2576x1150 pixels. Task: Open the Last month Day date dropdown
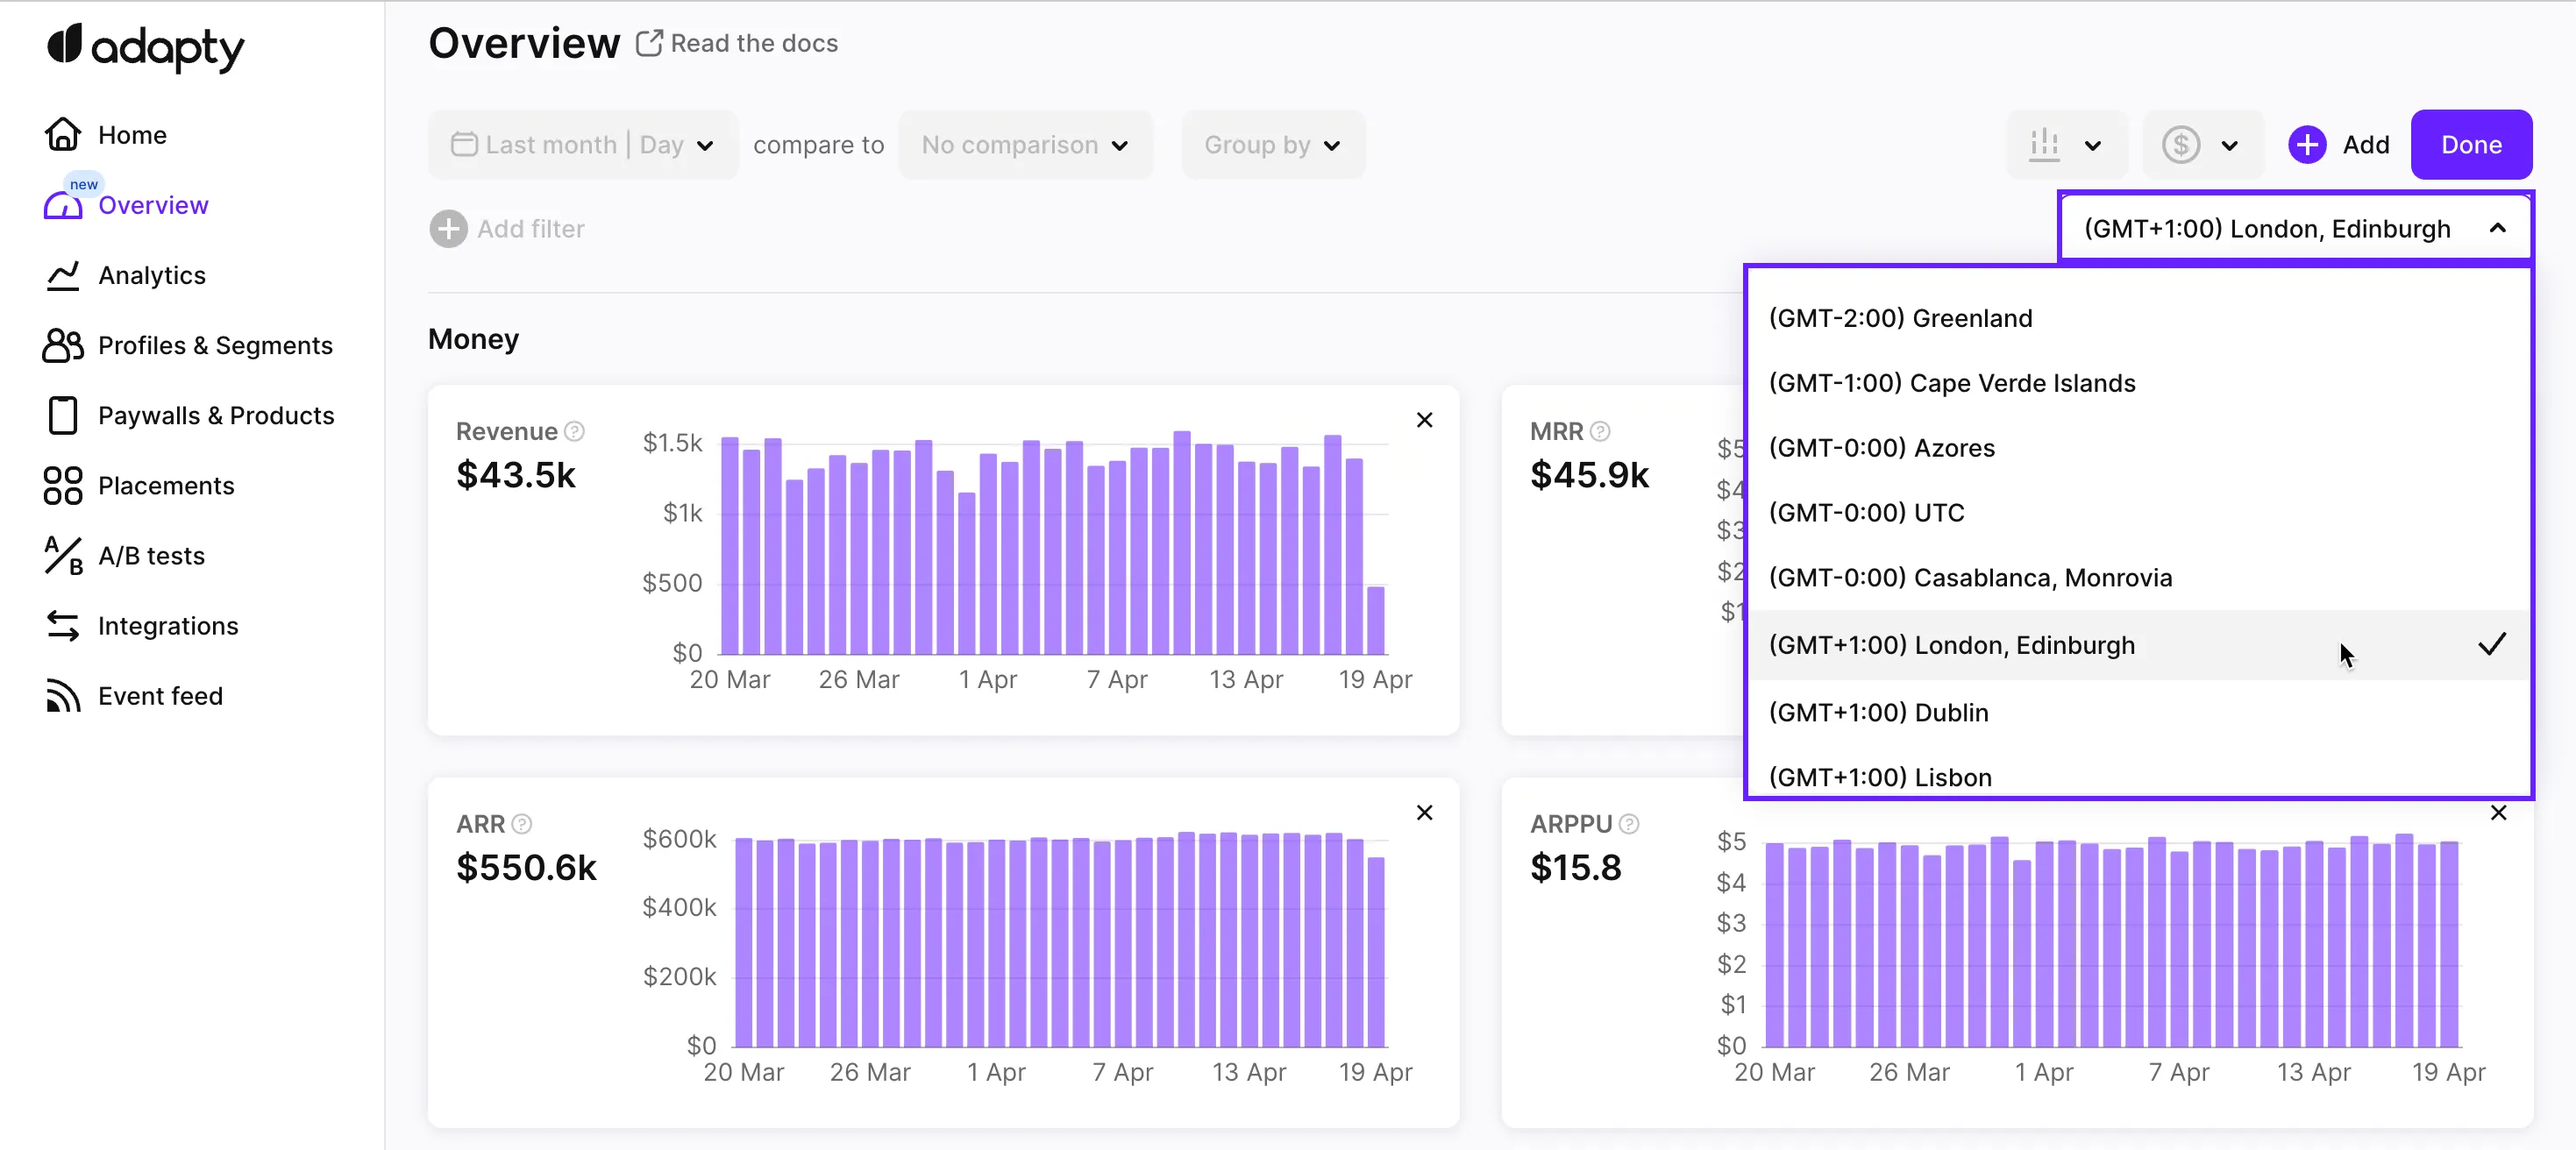click(x=582, y=145)
